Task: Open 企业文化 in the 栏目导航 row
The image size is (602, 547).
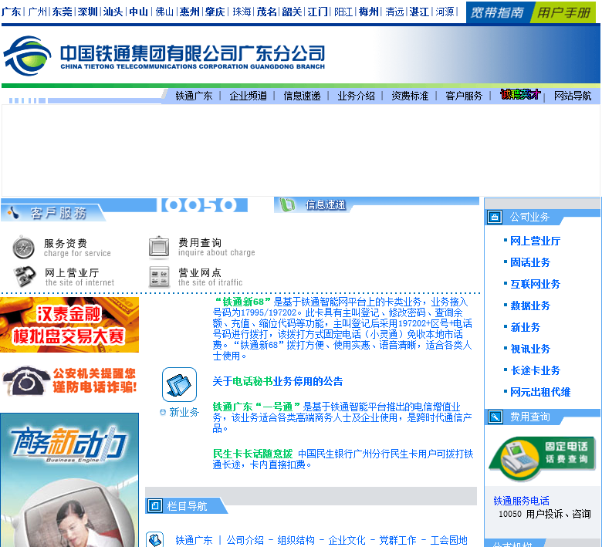Action: [347, 541]
